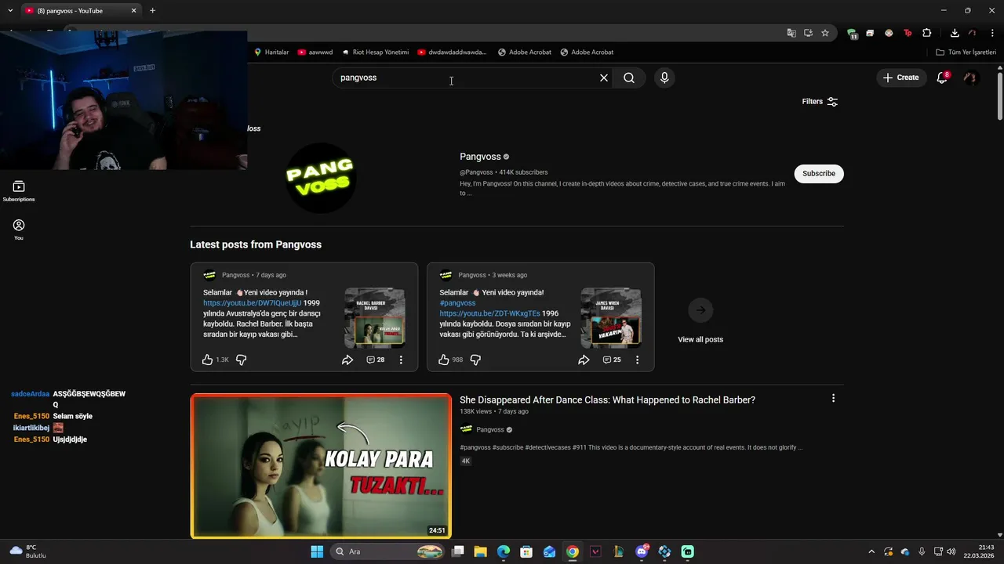The image size is (1004, 564).
Task: Open Riot Hesap Yönetimi bookmark
Action: [375, 52]
